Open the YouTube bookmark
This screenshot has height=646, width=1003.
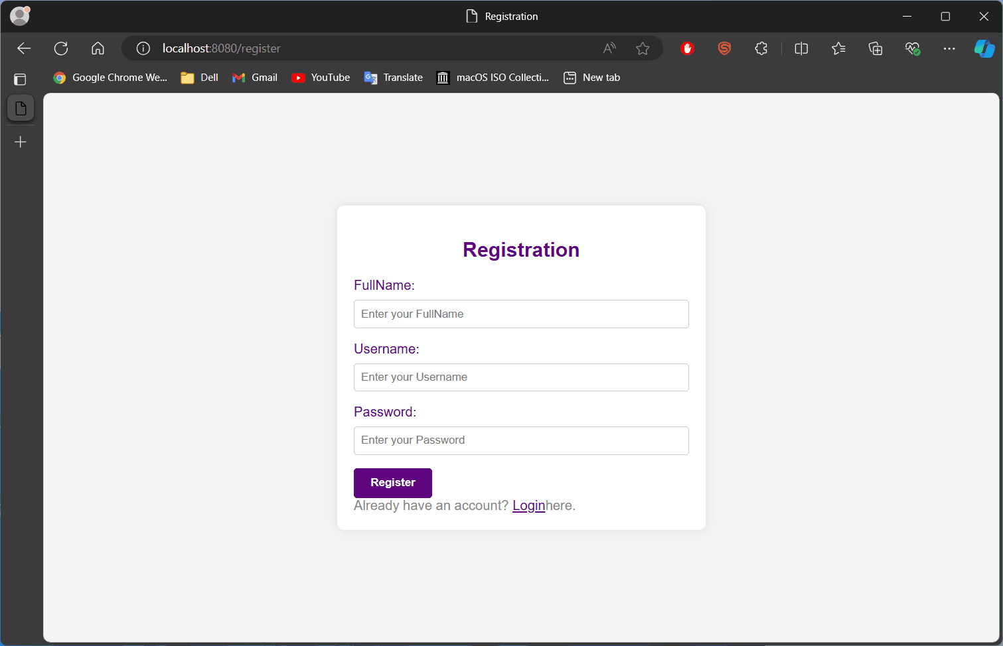pyautogui.click(x=321, y=77)
